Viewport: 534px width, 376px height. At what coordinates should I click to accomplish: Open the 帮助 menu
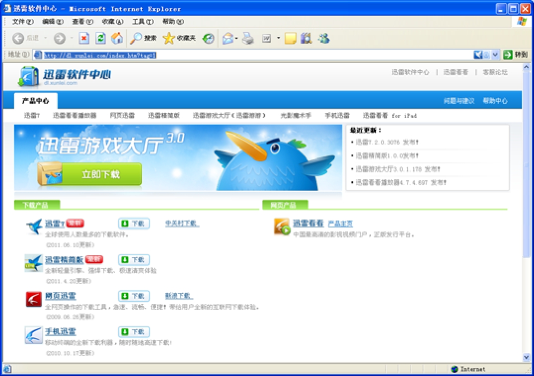point(173,22)
